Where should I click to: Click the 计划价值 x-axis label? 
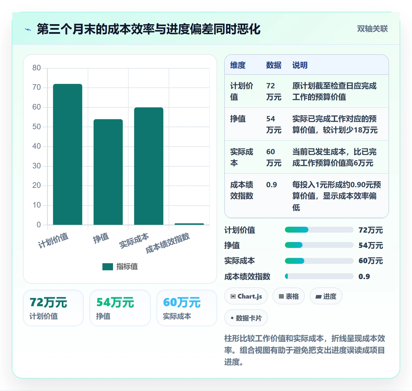[x=53, y=240]
